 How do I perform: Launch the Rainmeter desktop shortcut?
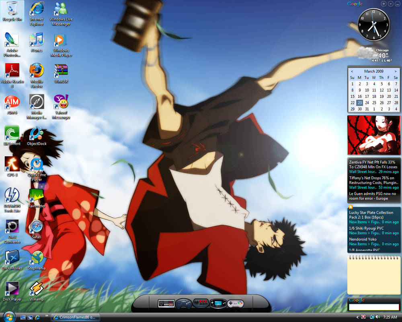click(37, 198)
